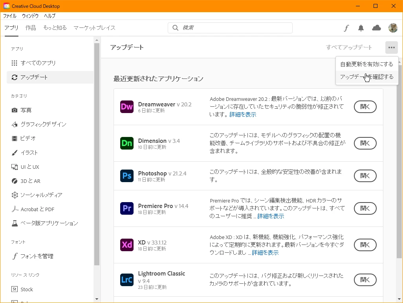Image resolution: width=403 pixels, height=303 pixels.
Task: Open the ヘルプ menu
Action: tap(49, 16)
